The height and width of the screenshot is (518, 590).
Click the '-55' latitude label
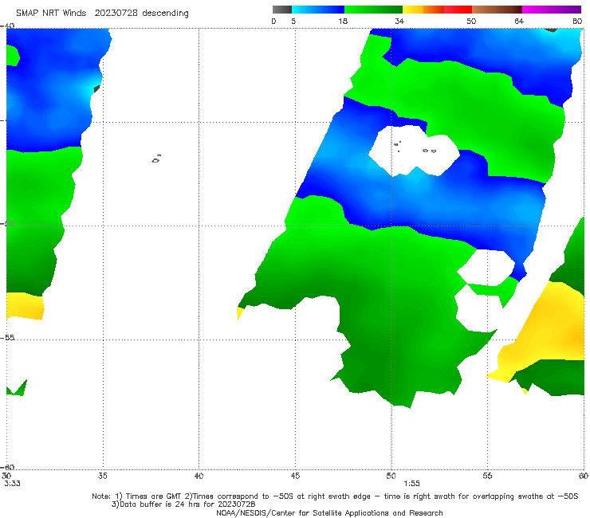click(x=7, y=337)
